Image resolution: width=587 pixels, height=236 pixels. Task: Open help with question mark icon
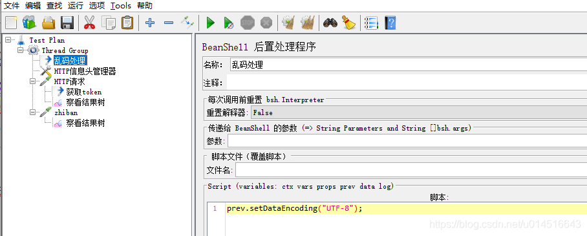pyautogui.click(x=390, y=23)
